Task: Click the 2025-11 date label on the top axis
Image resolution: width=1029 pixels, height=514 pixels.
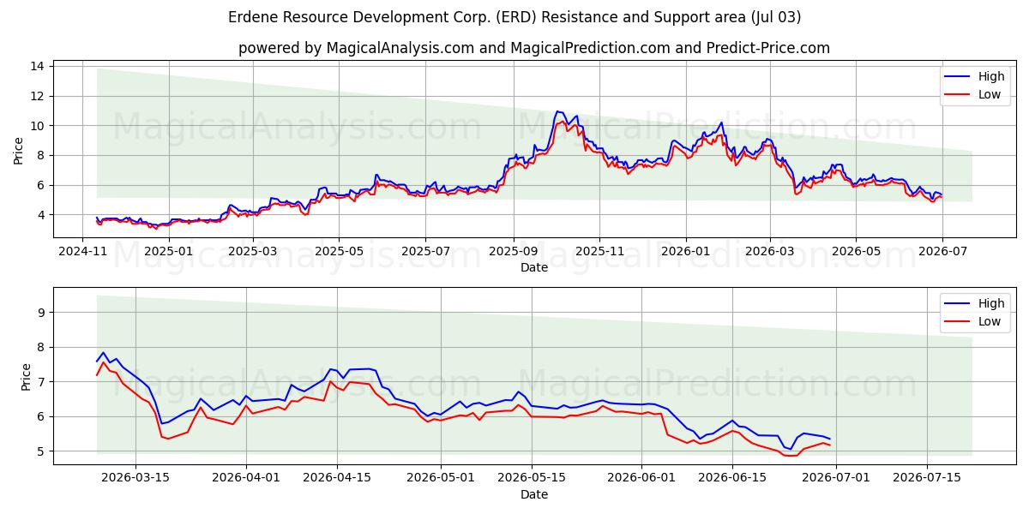Action: coord(599,251)
